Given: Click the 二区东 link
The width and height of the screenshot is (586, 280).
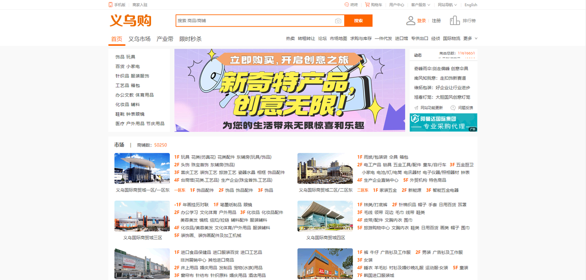Looking at the screenshot, I should (363, 190).
